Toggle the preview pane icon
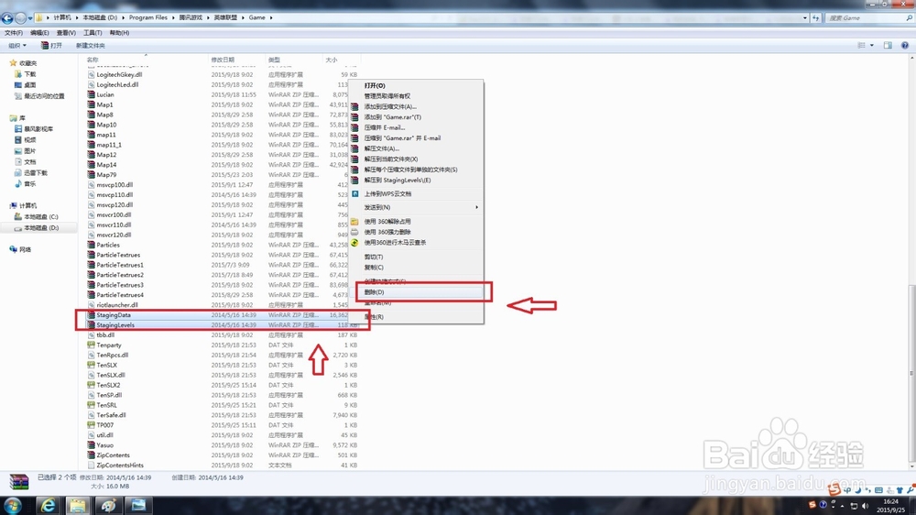Viewport: 916px width, 515px height. 888,45
